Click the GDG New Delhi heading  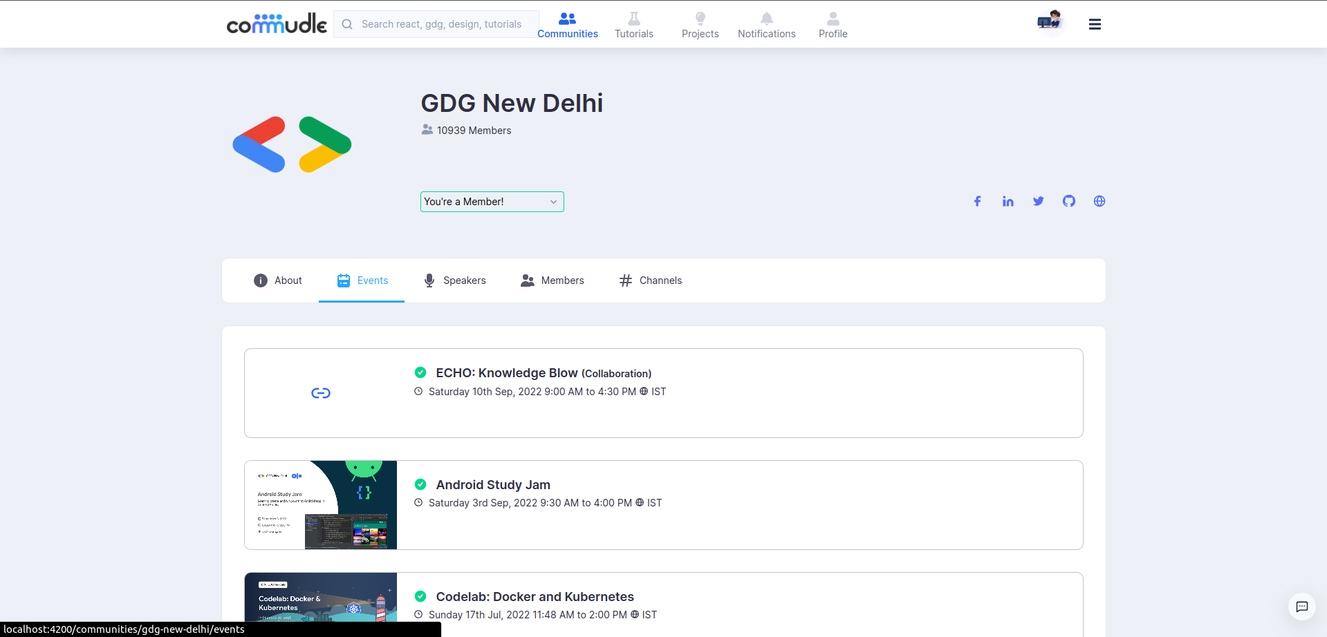[x=512, y=103]
